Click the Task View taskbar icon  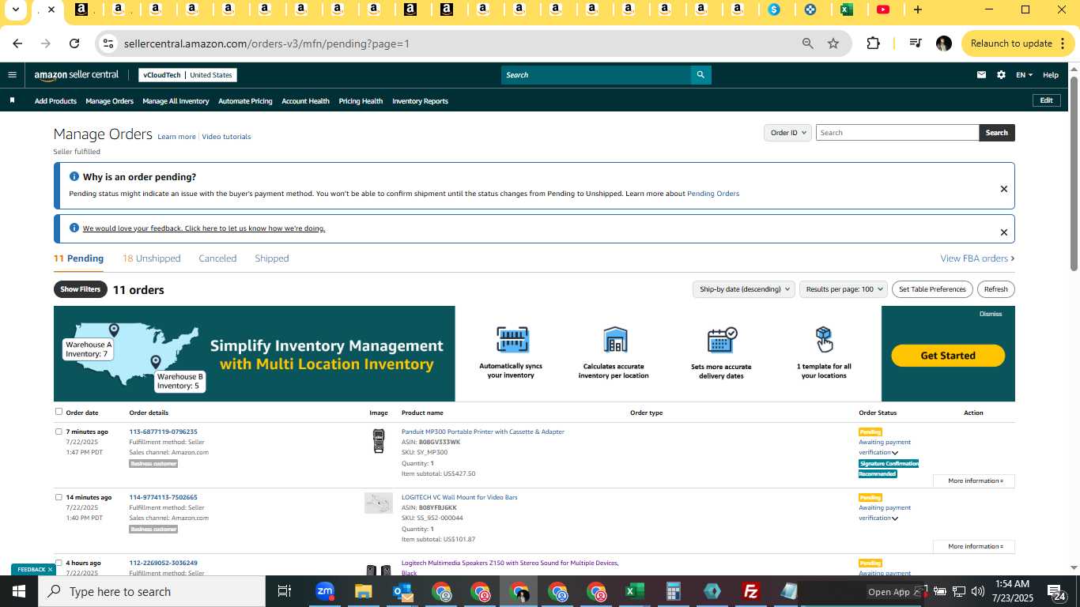(285, 591)
